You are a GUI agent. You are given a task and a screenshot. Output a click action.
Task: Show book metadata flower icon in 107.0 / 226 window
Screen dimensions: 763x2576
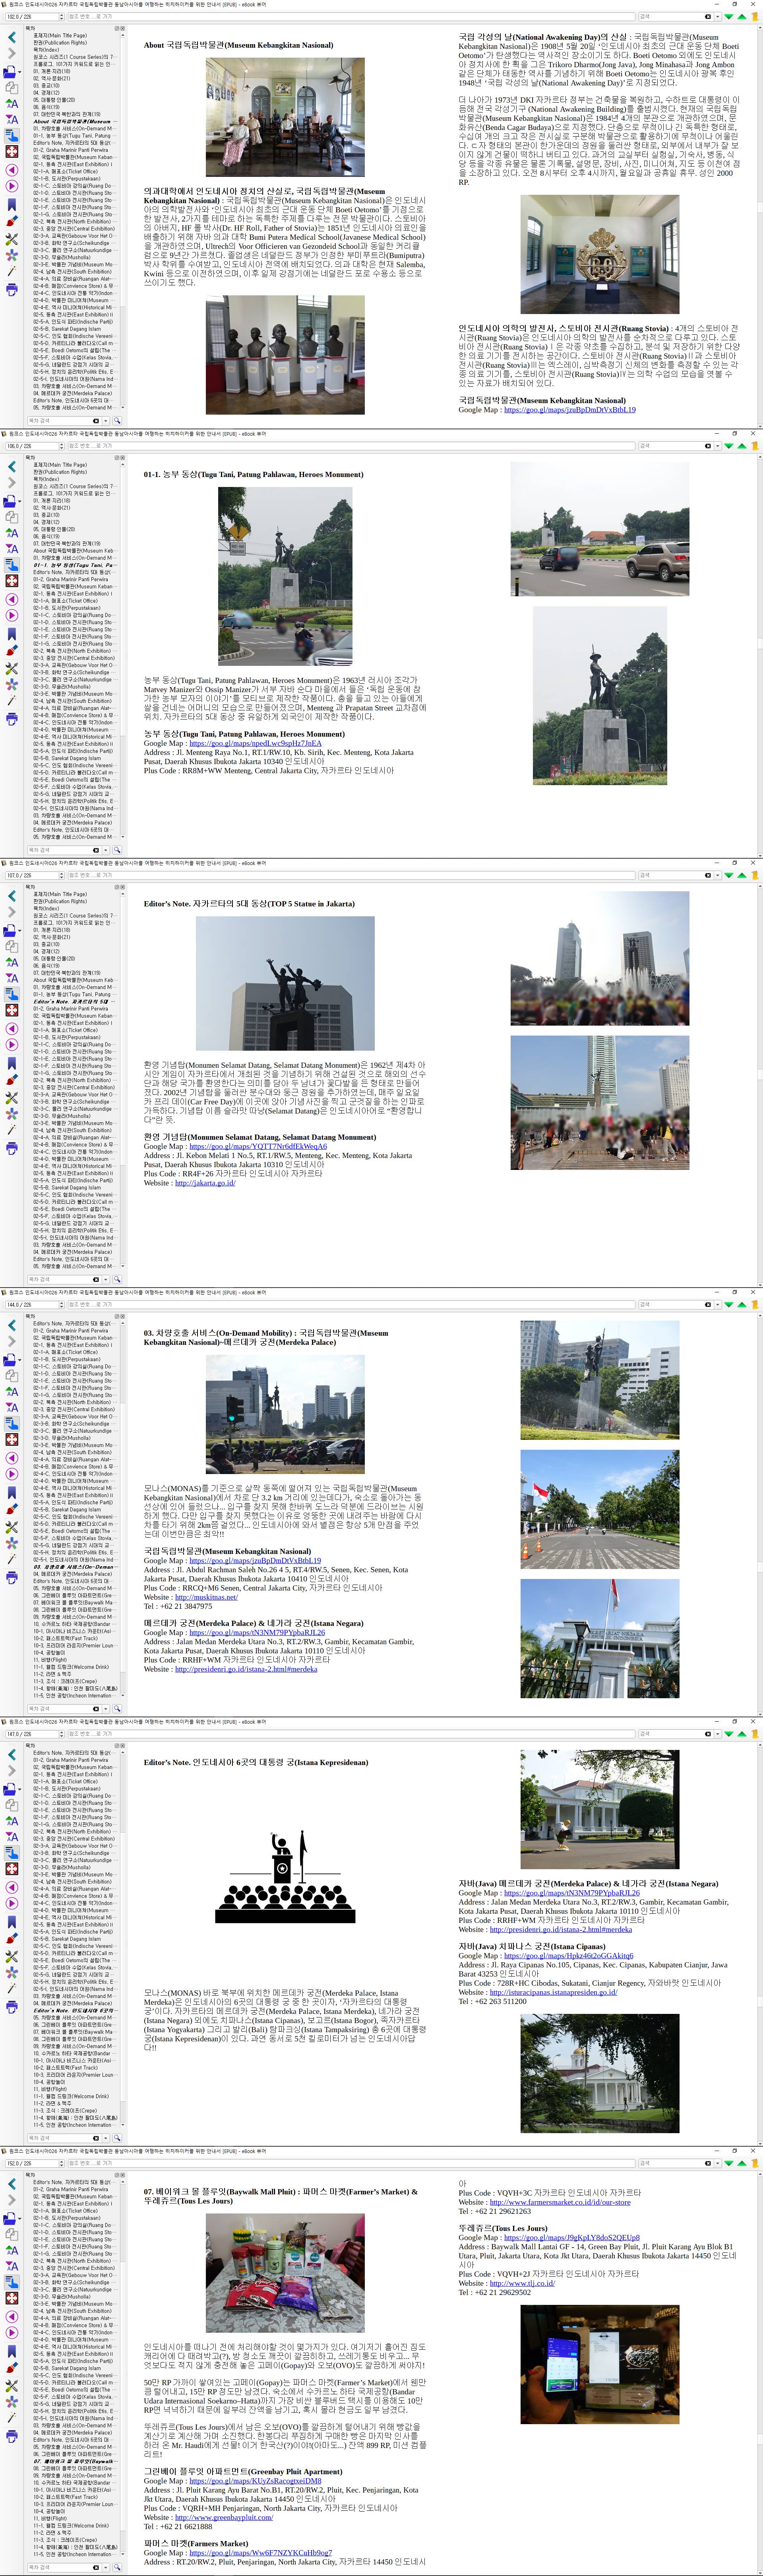pos(11,1113)
